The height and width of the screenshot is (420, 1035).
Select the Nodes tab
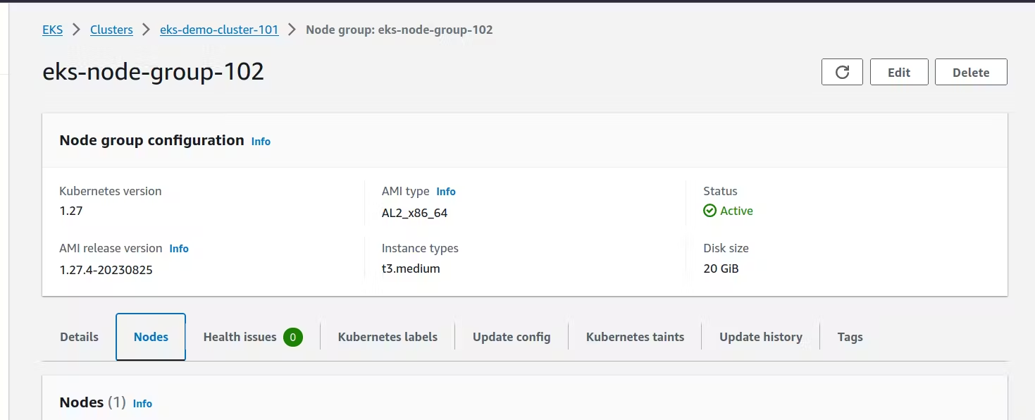coord(151,337)
